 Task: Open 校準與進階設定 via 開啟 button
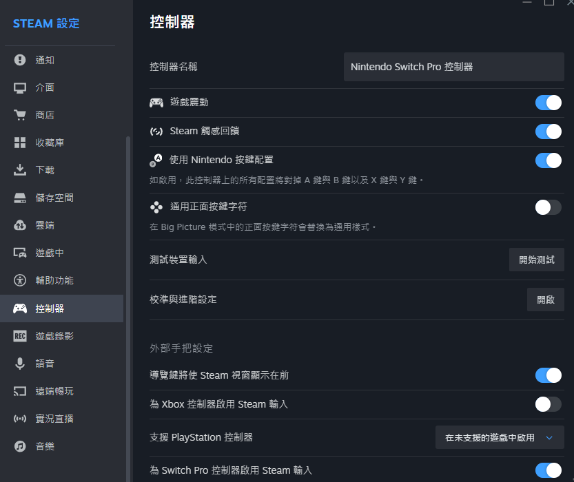click(x=545, y=300)
